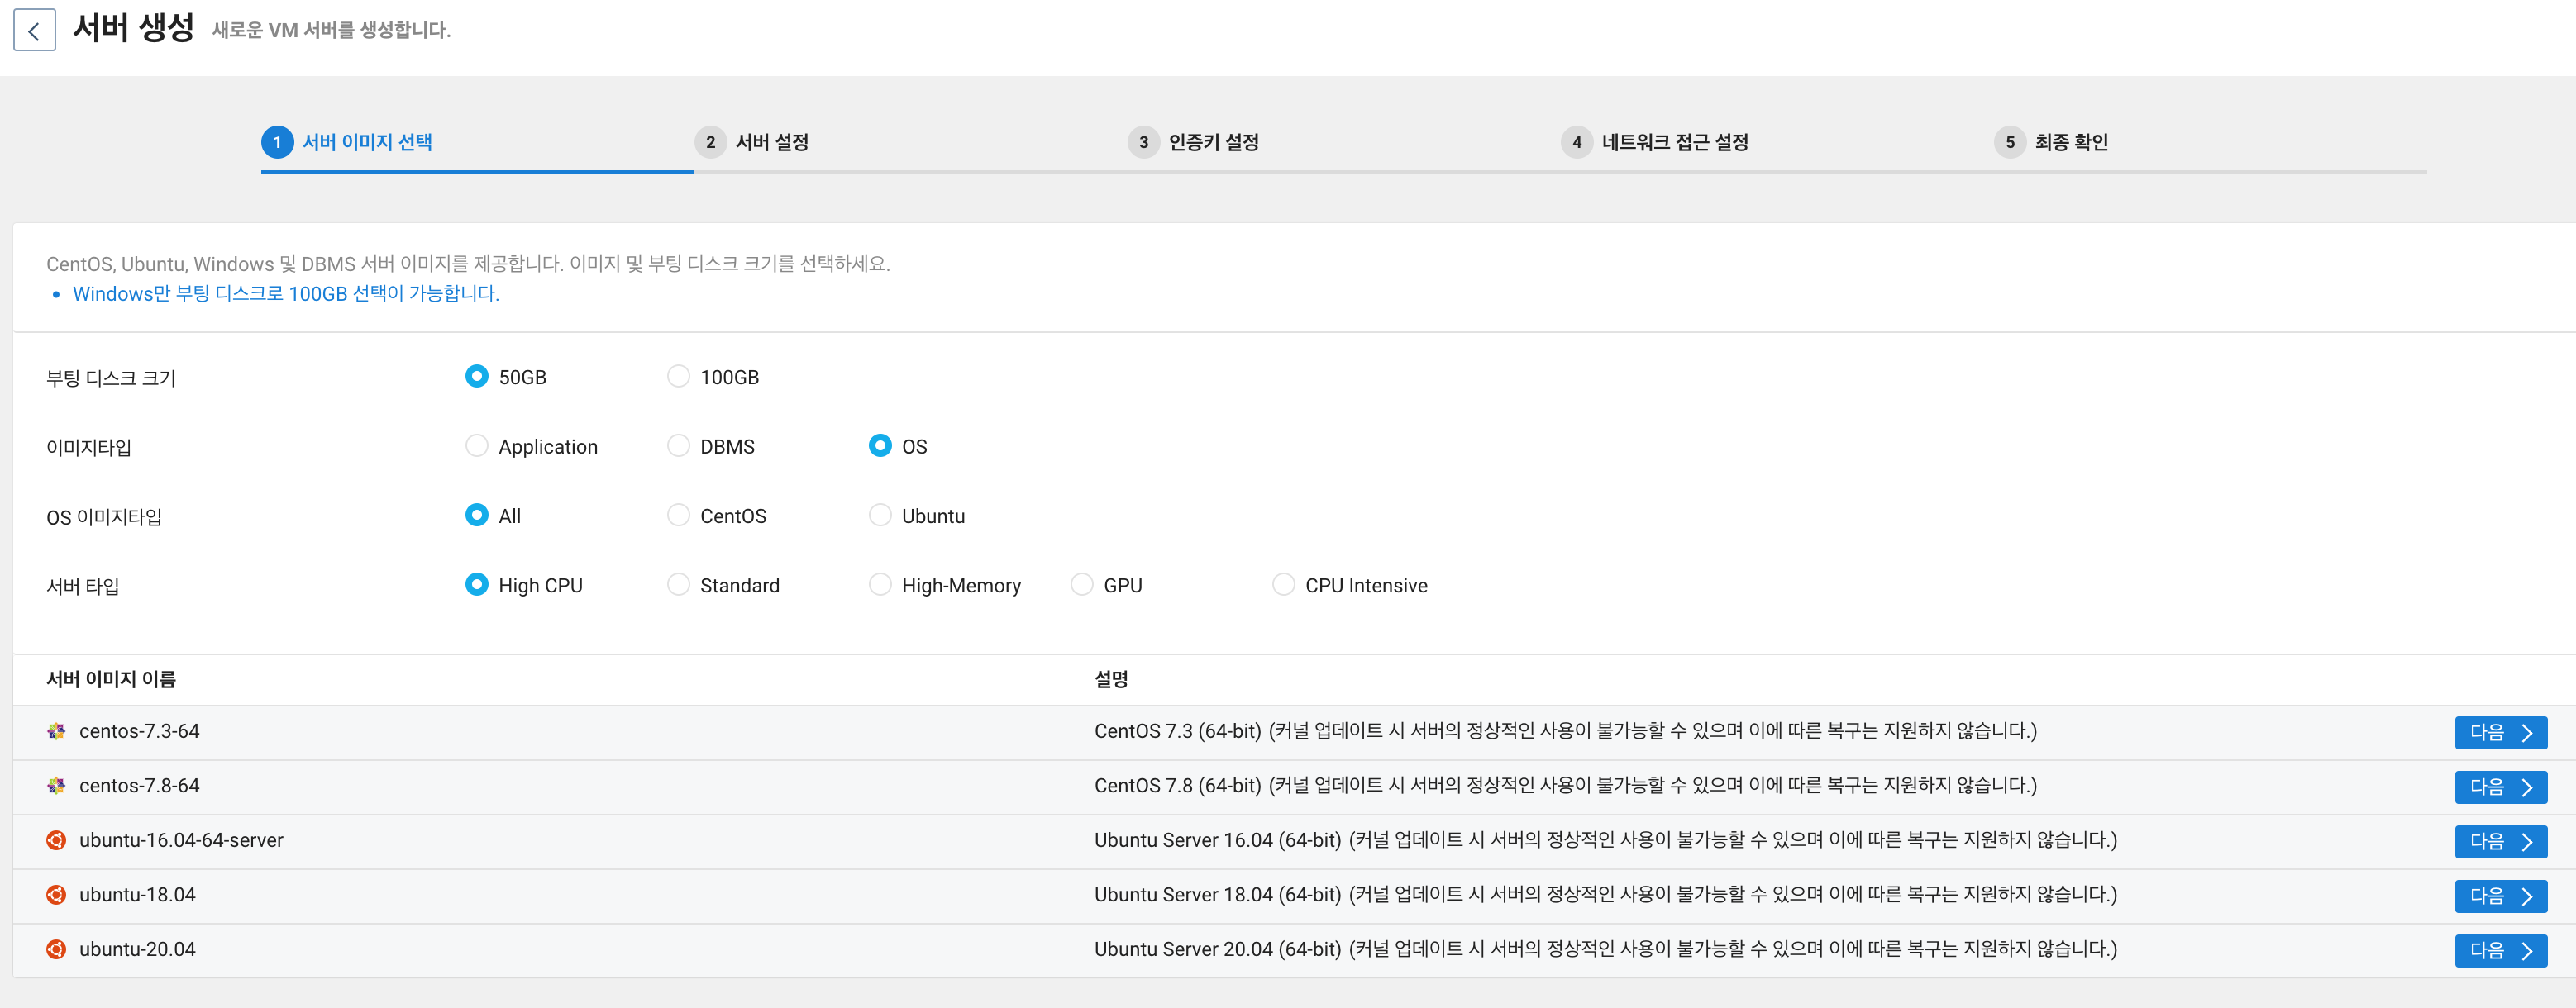This screenshot has width=2576, height=1008.
Task: Select the ubuntu-16.04-64-server image row
Action: pos(181,840)
